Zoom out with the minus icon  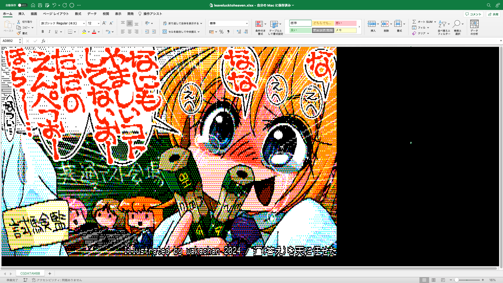point(451,280)
